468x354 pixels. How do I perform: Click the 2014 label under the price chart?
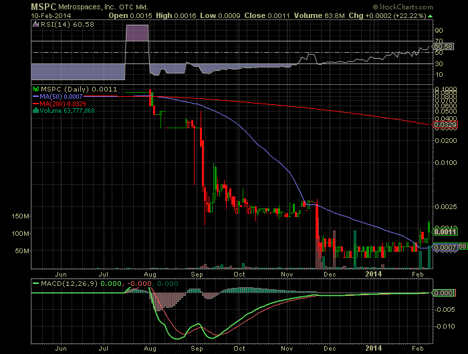pos(374,274)
